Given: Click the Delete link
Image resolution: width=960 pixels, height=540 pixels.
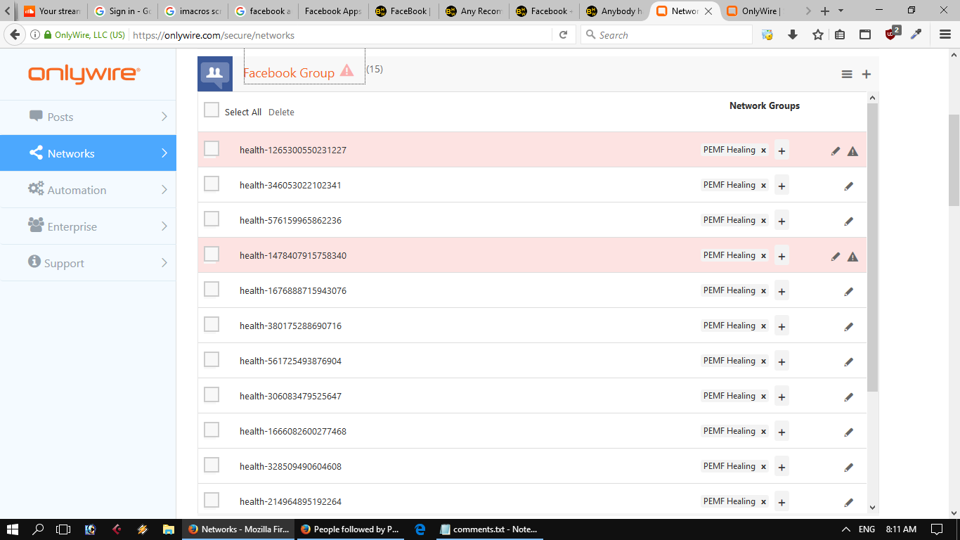Looking at the screenshot, I should tap(281, 112).
